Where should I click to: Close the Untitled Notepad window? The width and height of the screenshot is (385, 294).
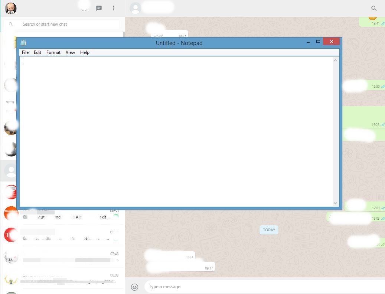click(x=331, y=42)
